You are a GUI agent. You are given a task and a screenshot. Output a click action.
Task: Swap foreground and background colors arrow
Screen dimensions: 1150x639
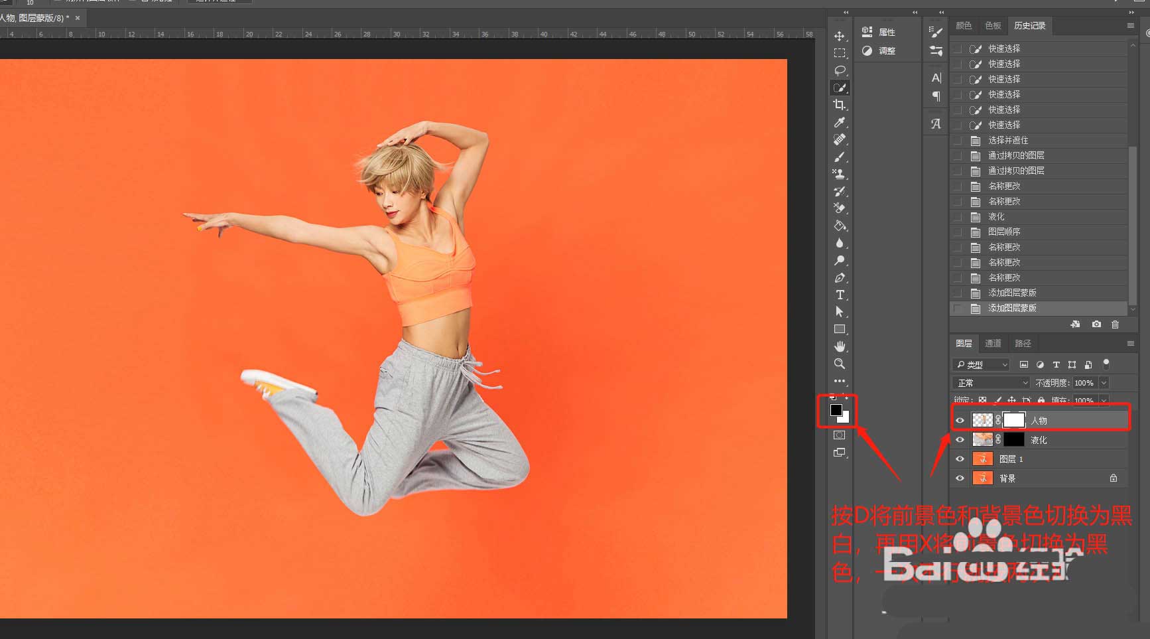pyautogui.click(x=847, y=397)
